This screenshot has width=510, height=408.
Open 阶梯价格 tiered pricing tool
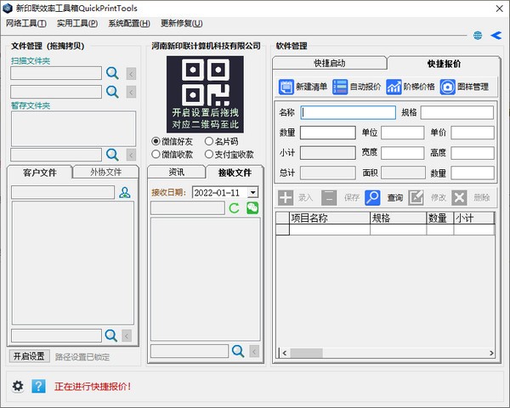tap(394, 87)
